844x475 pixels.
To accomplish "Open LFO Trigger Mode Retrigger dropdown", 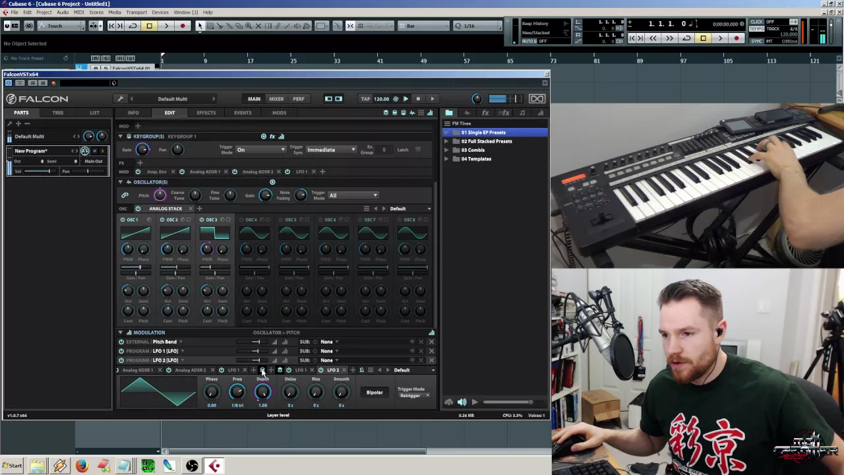I will coord(413,395).
